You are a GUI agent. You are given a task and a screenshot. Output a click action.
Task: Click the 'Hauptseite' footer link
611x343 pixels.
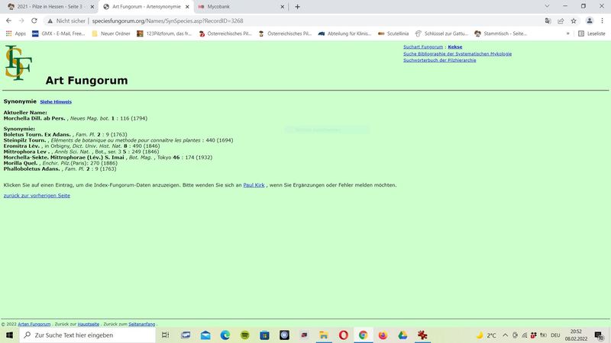(88, 324)
